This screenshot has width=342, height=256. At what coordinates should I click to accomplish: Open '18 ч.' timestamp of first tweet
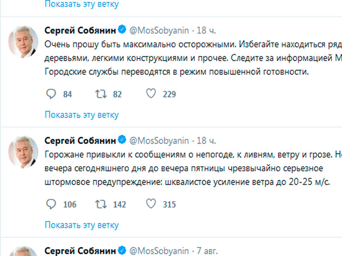click(x=206, y=30)
